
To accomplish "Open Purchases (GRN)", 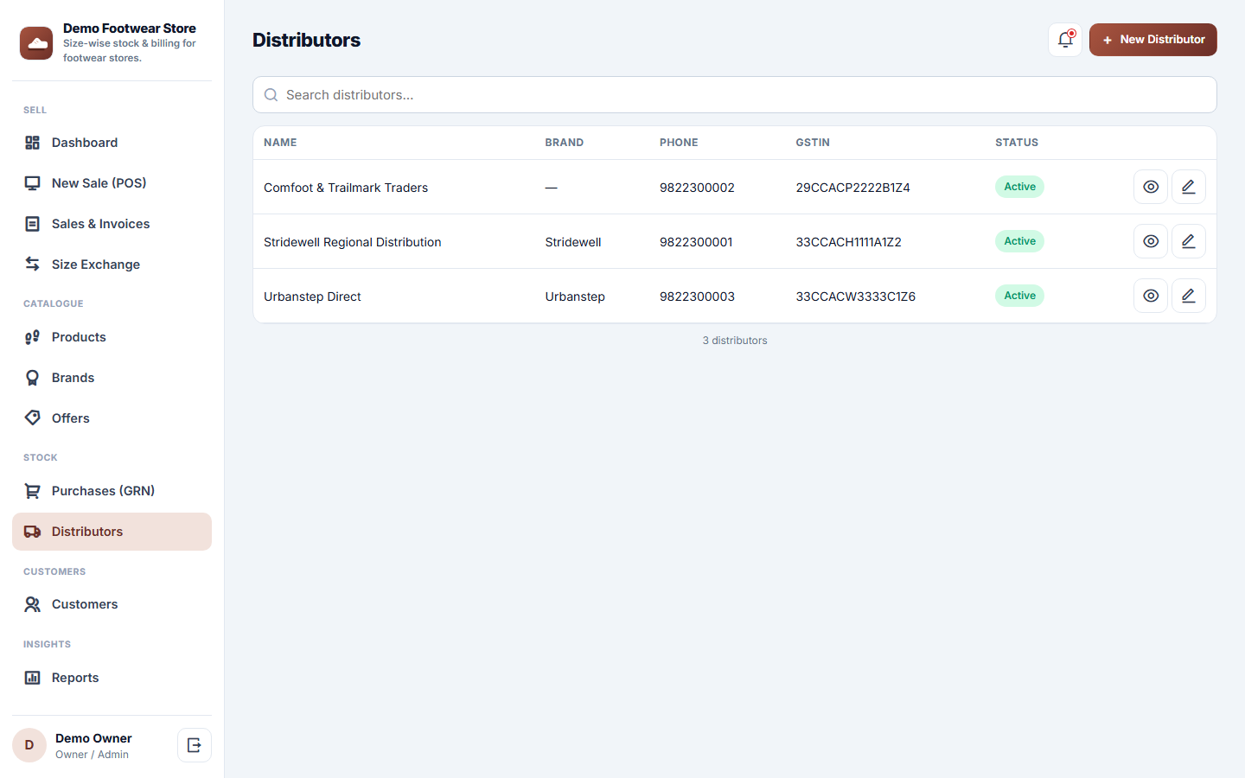I will click(112, 491).
